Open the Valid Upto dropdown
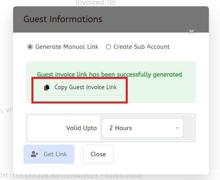 (x=142, y=128)
